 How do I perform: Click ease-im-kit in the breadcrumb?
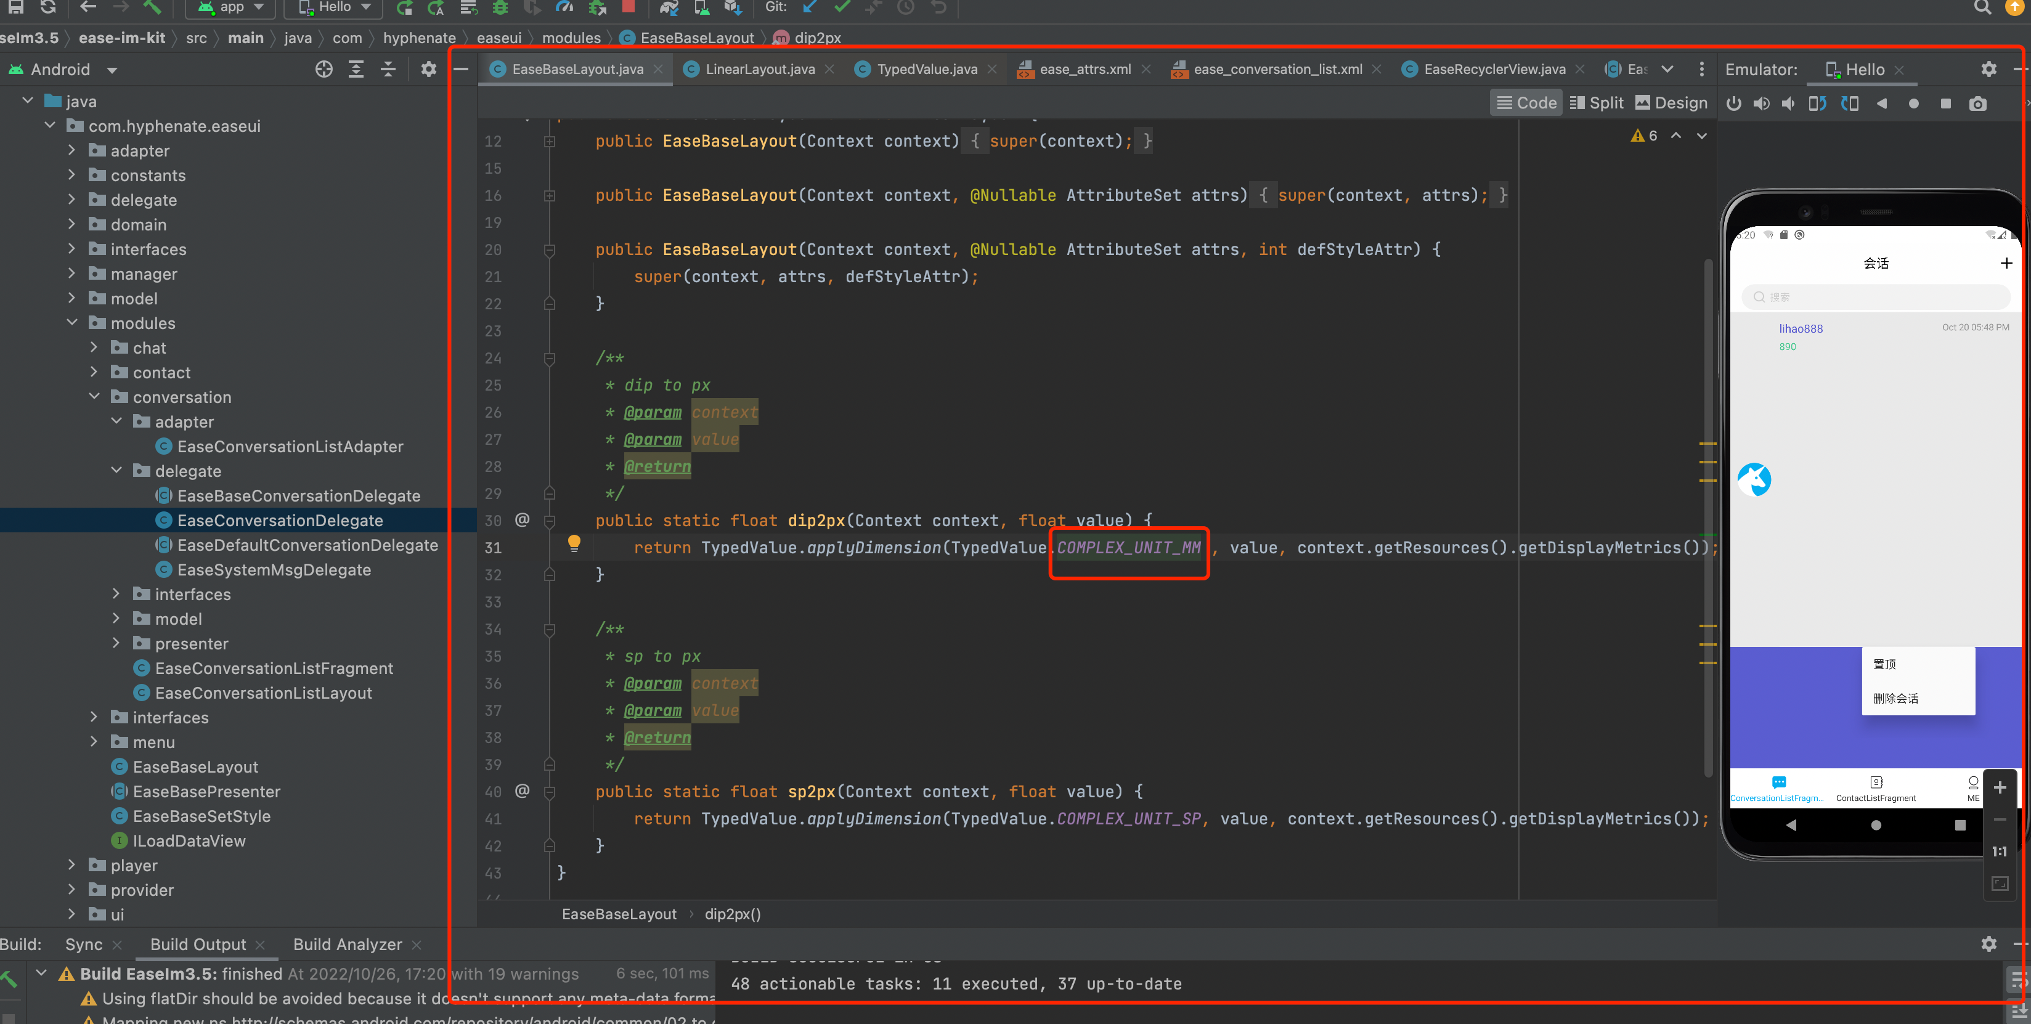122,38
